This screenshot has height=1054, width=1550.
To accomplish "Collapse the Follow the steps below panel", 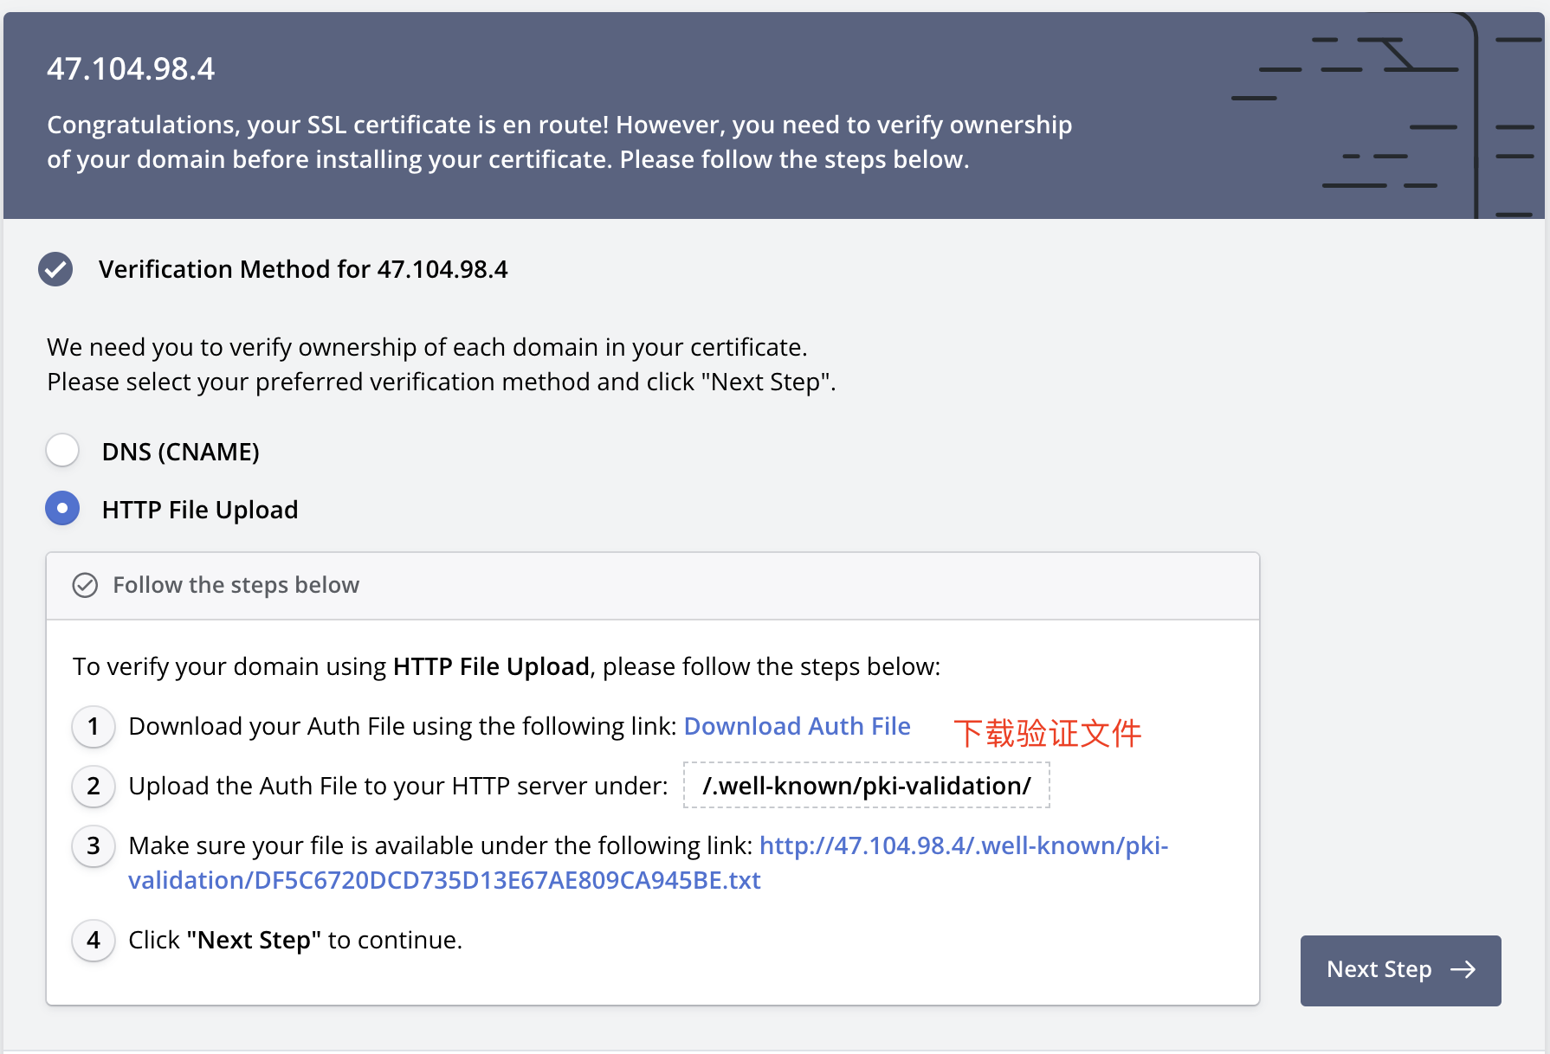I will click(x=236, y=586).
